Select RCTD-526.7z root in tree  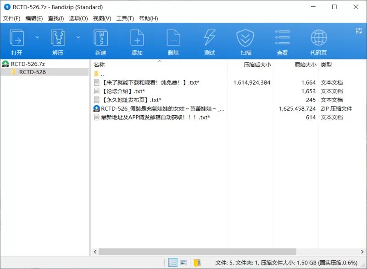(28, 64)
